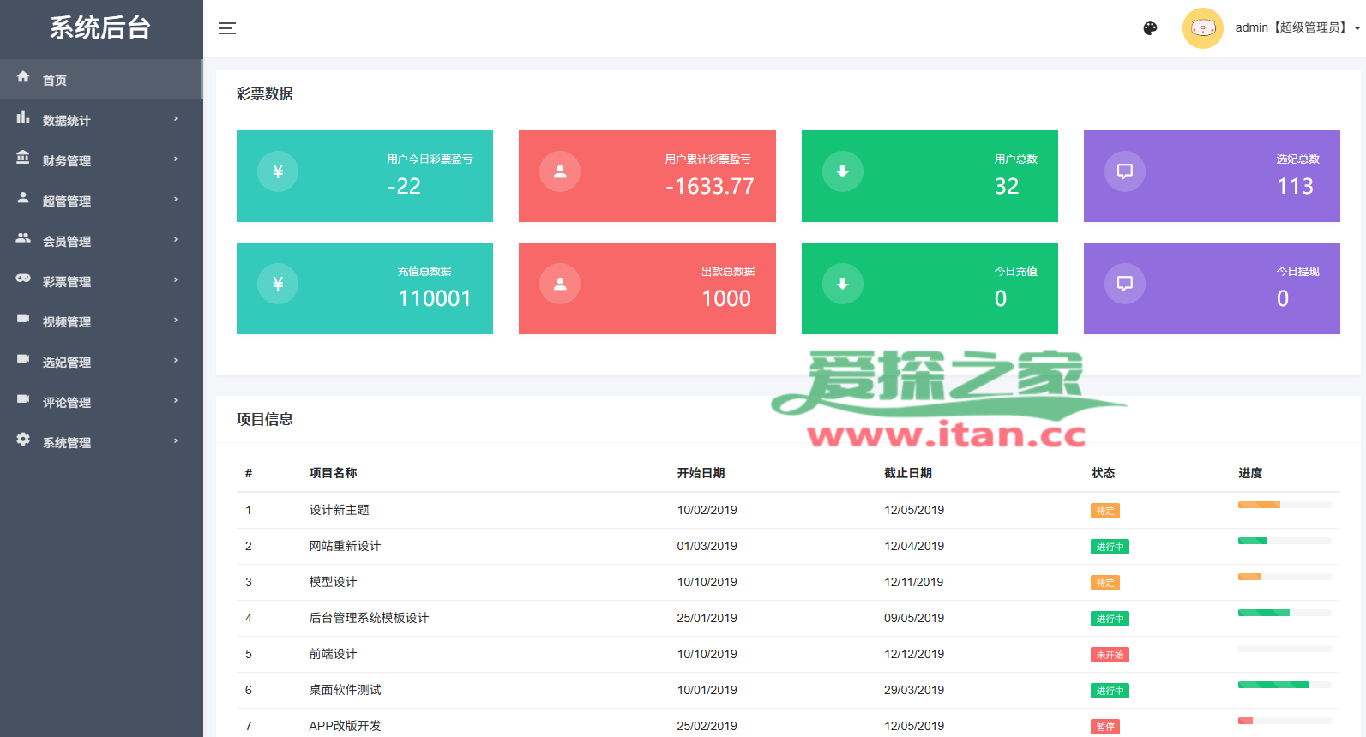Expand the 视频管理 submenu chevron
The image size is (1366, 737).
(176, 321)
